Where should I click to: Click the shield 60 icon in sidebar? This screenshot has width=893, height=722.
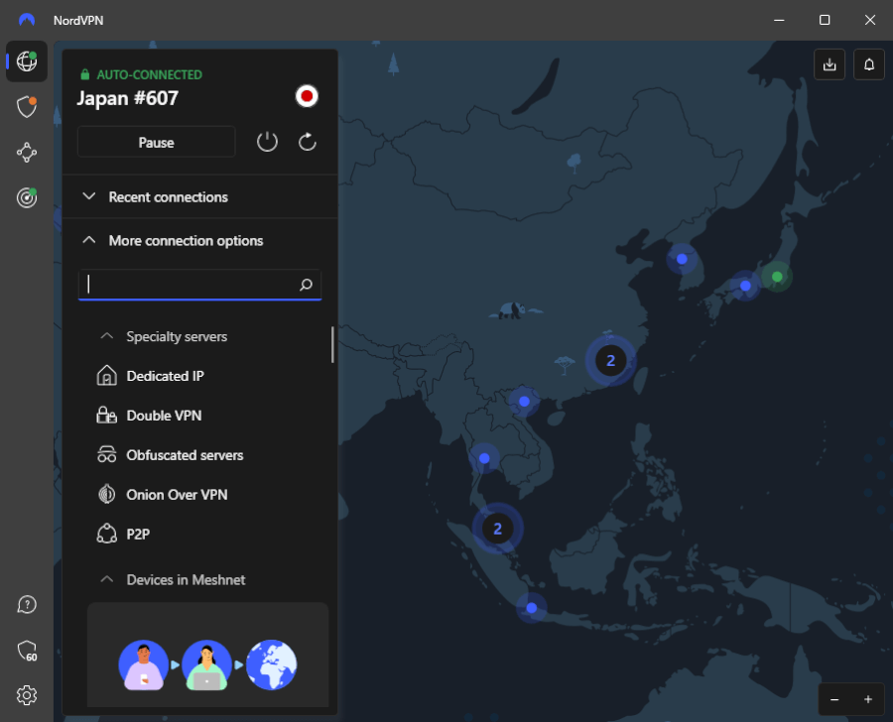tap(27, 650)
